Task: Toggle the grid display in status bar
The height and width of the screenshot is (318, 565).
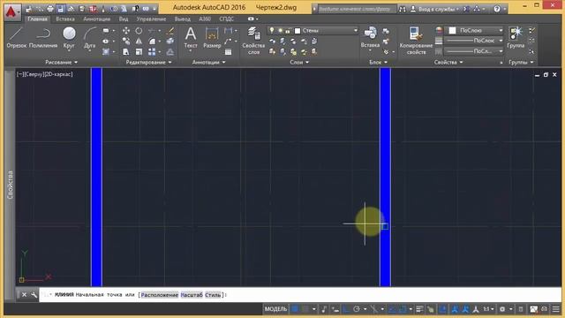Action: [295, 309]
